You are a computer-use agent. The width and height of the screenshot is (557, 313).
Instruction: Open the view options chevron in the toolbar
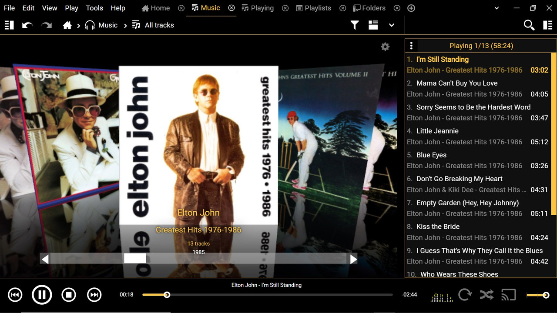[x=391, y=25]
